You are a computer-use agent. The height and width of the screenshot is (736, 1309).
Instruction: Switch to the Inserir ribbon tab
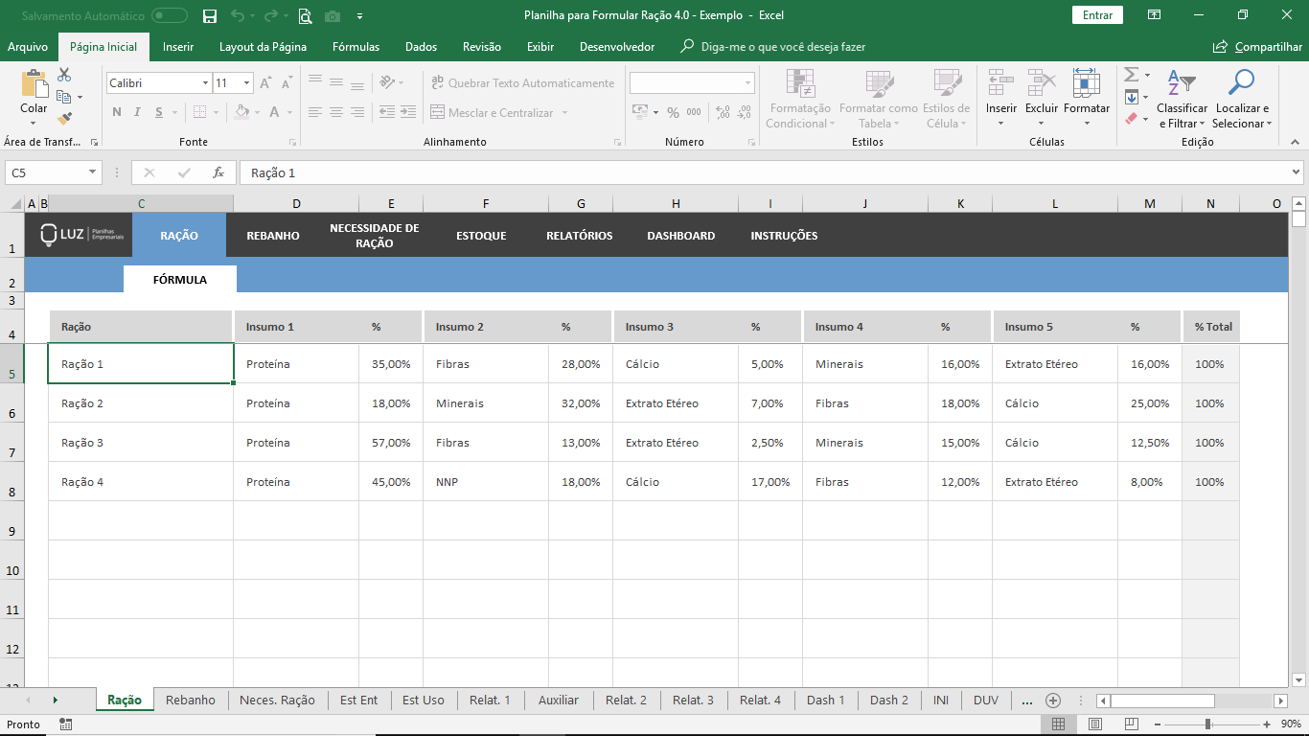coord(178,47)
